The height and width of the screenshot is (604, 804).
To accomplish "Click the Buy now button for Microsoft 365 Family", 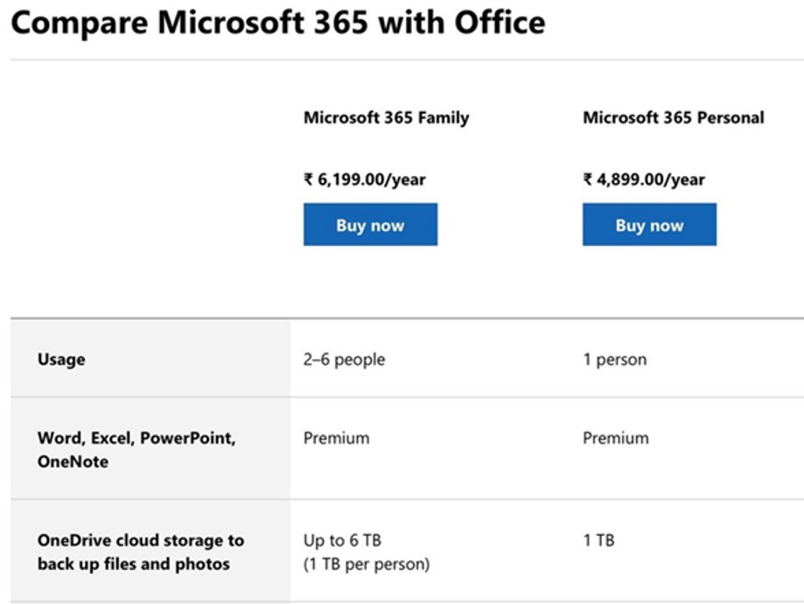I will [x=369, y=224].
